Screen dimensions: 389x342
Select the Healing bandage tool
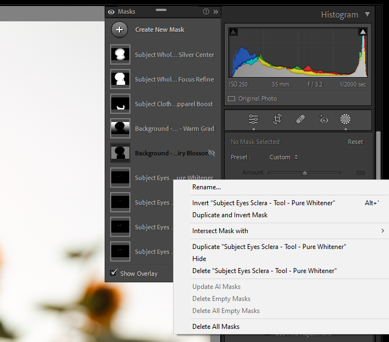[x=300, y=119]
